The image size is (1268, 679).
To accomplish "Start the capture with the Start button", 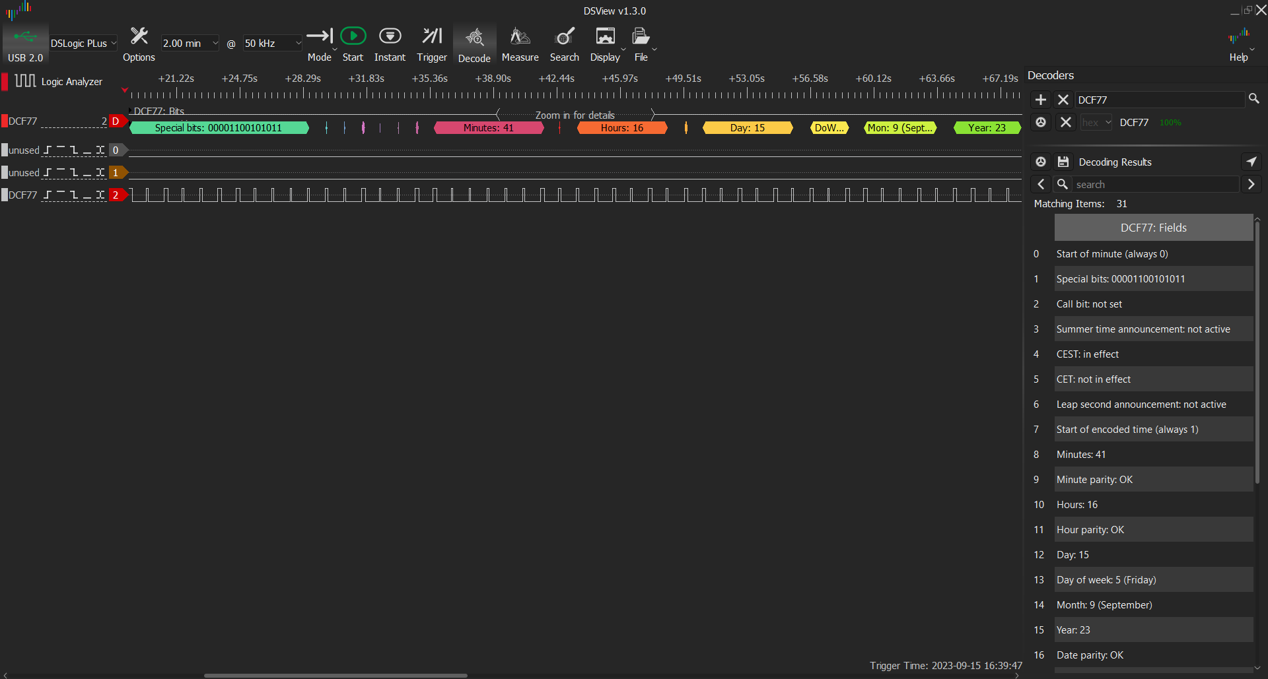I will [353, 44].
